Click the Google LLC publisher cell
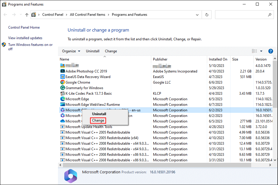Image resolution: width=278 pixels, height=185 pixels. [x=162, y=82]
